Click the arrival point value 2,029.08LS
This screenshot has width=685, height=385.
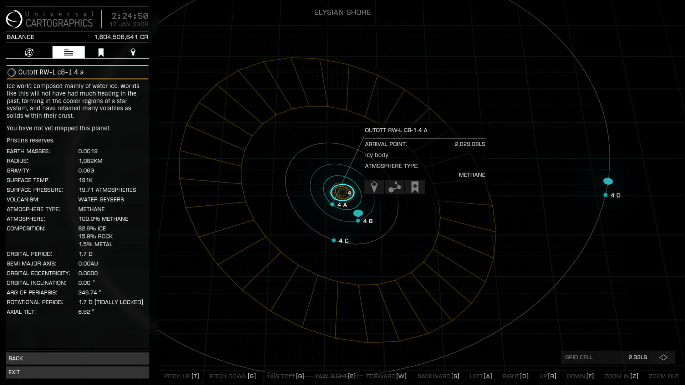click(x=470, y=144)
